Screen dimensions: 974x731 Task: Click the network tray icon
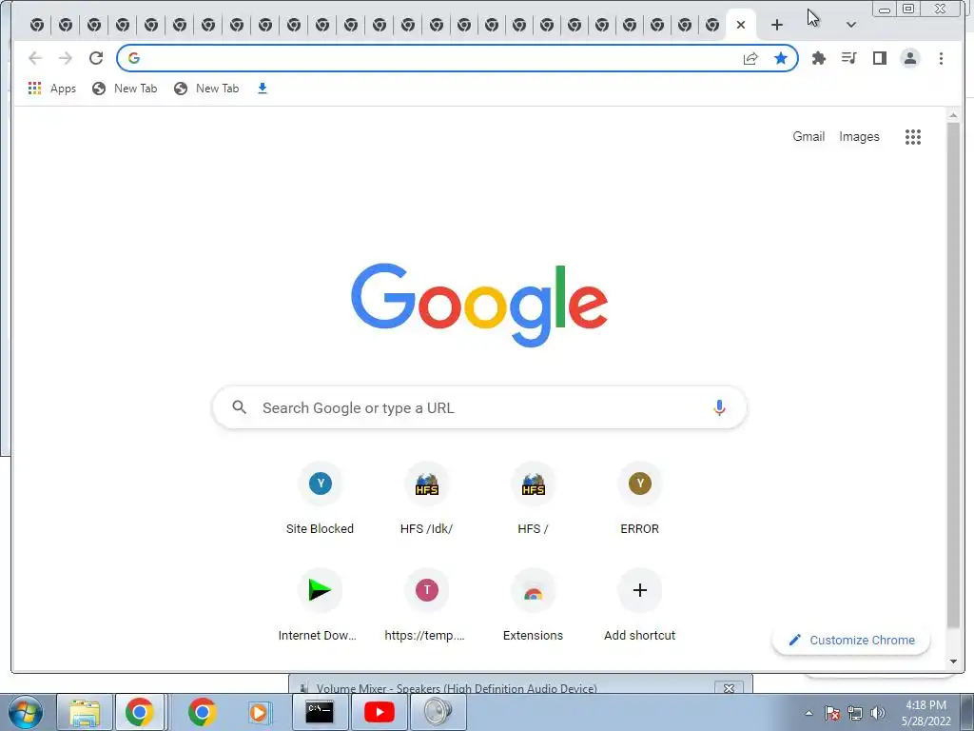click(x=855, y=713)
